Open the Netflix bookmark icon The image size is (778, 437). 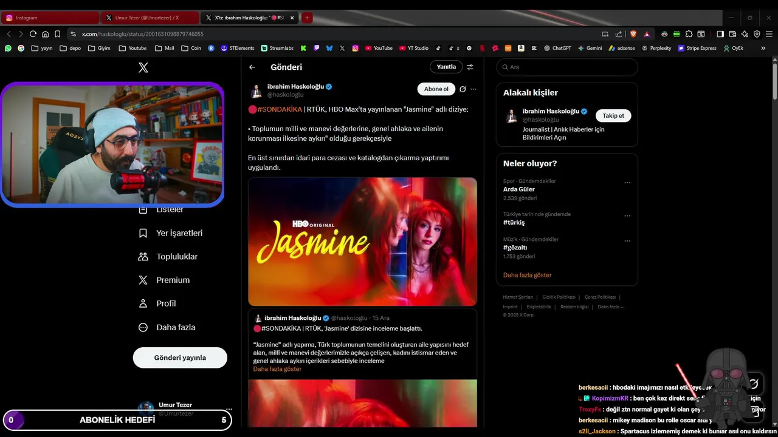tap(482, 48)
